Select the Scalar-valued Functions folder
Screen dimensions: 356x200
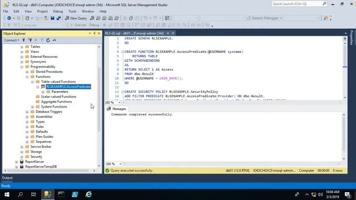pos(58,97)
